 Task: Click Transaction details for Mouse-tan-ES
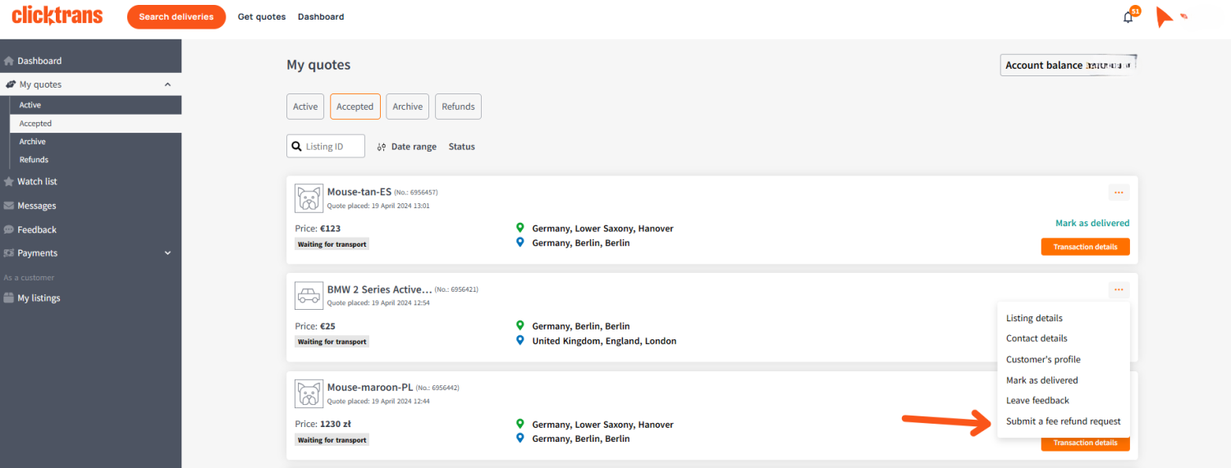[x=1085, y=247]
